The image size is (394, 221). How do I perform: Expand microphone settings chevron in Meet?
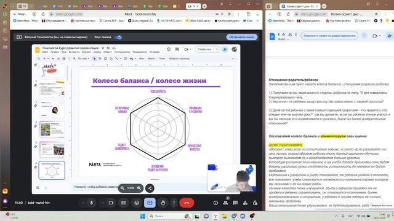83,203
